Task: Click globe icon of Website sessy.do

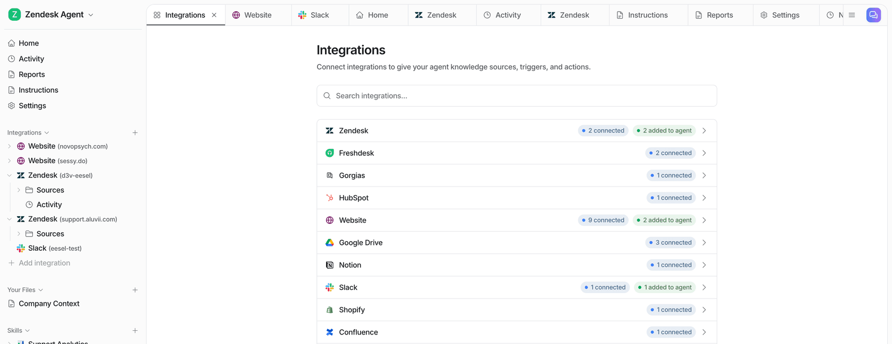Action: 21,161
